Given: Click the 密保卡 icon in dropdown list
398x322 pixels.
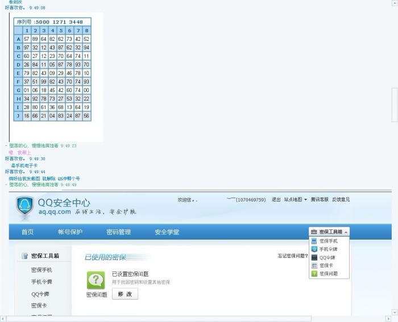Looking at the screenshot, I should [314, 265].
